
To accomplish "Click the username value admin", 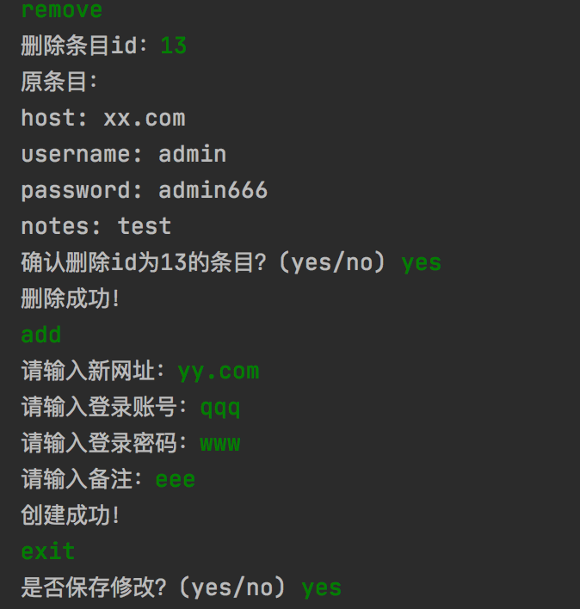I will point(192,154).
